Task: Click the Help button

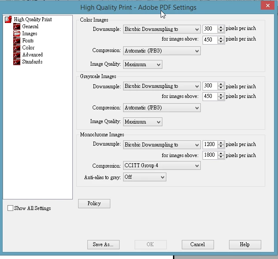Action: point(245,244)
